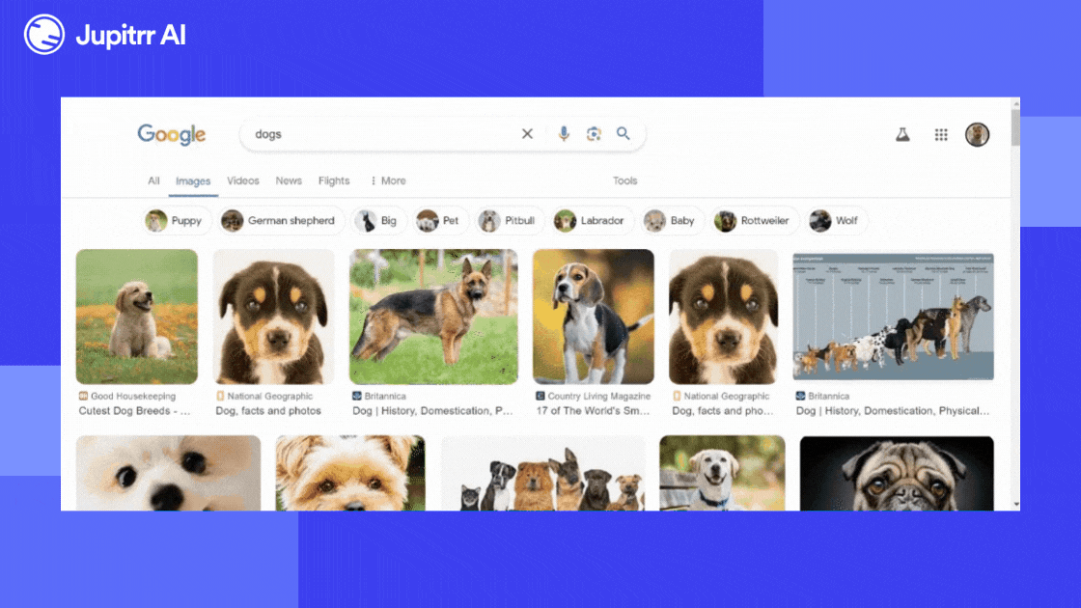The image size is (1081, 608).
Task: Open Google Lens camera search icon
Action: coord(594,134)
